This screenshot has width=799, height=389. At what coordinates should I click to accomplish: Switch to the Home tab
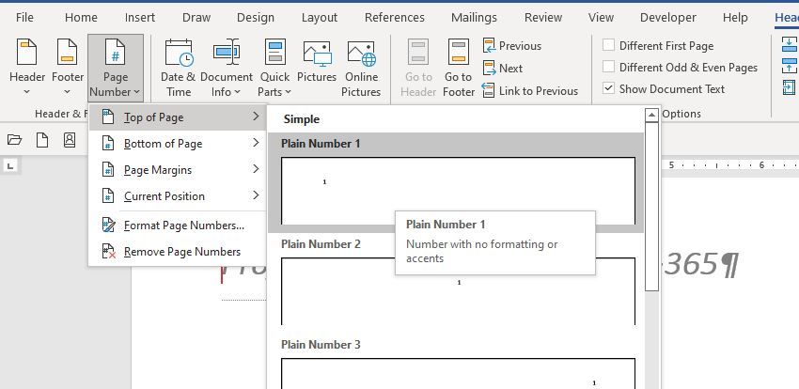click(81, 17)
